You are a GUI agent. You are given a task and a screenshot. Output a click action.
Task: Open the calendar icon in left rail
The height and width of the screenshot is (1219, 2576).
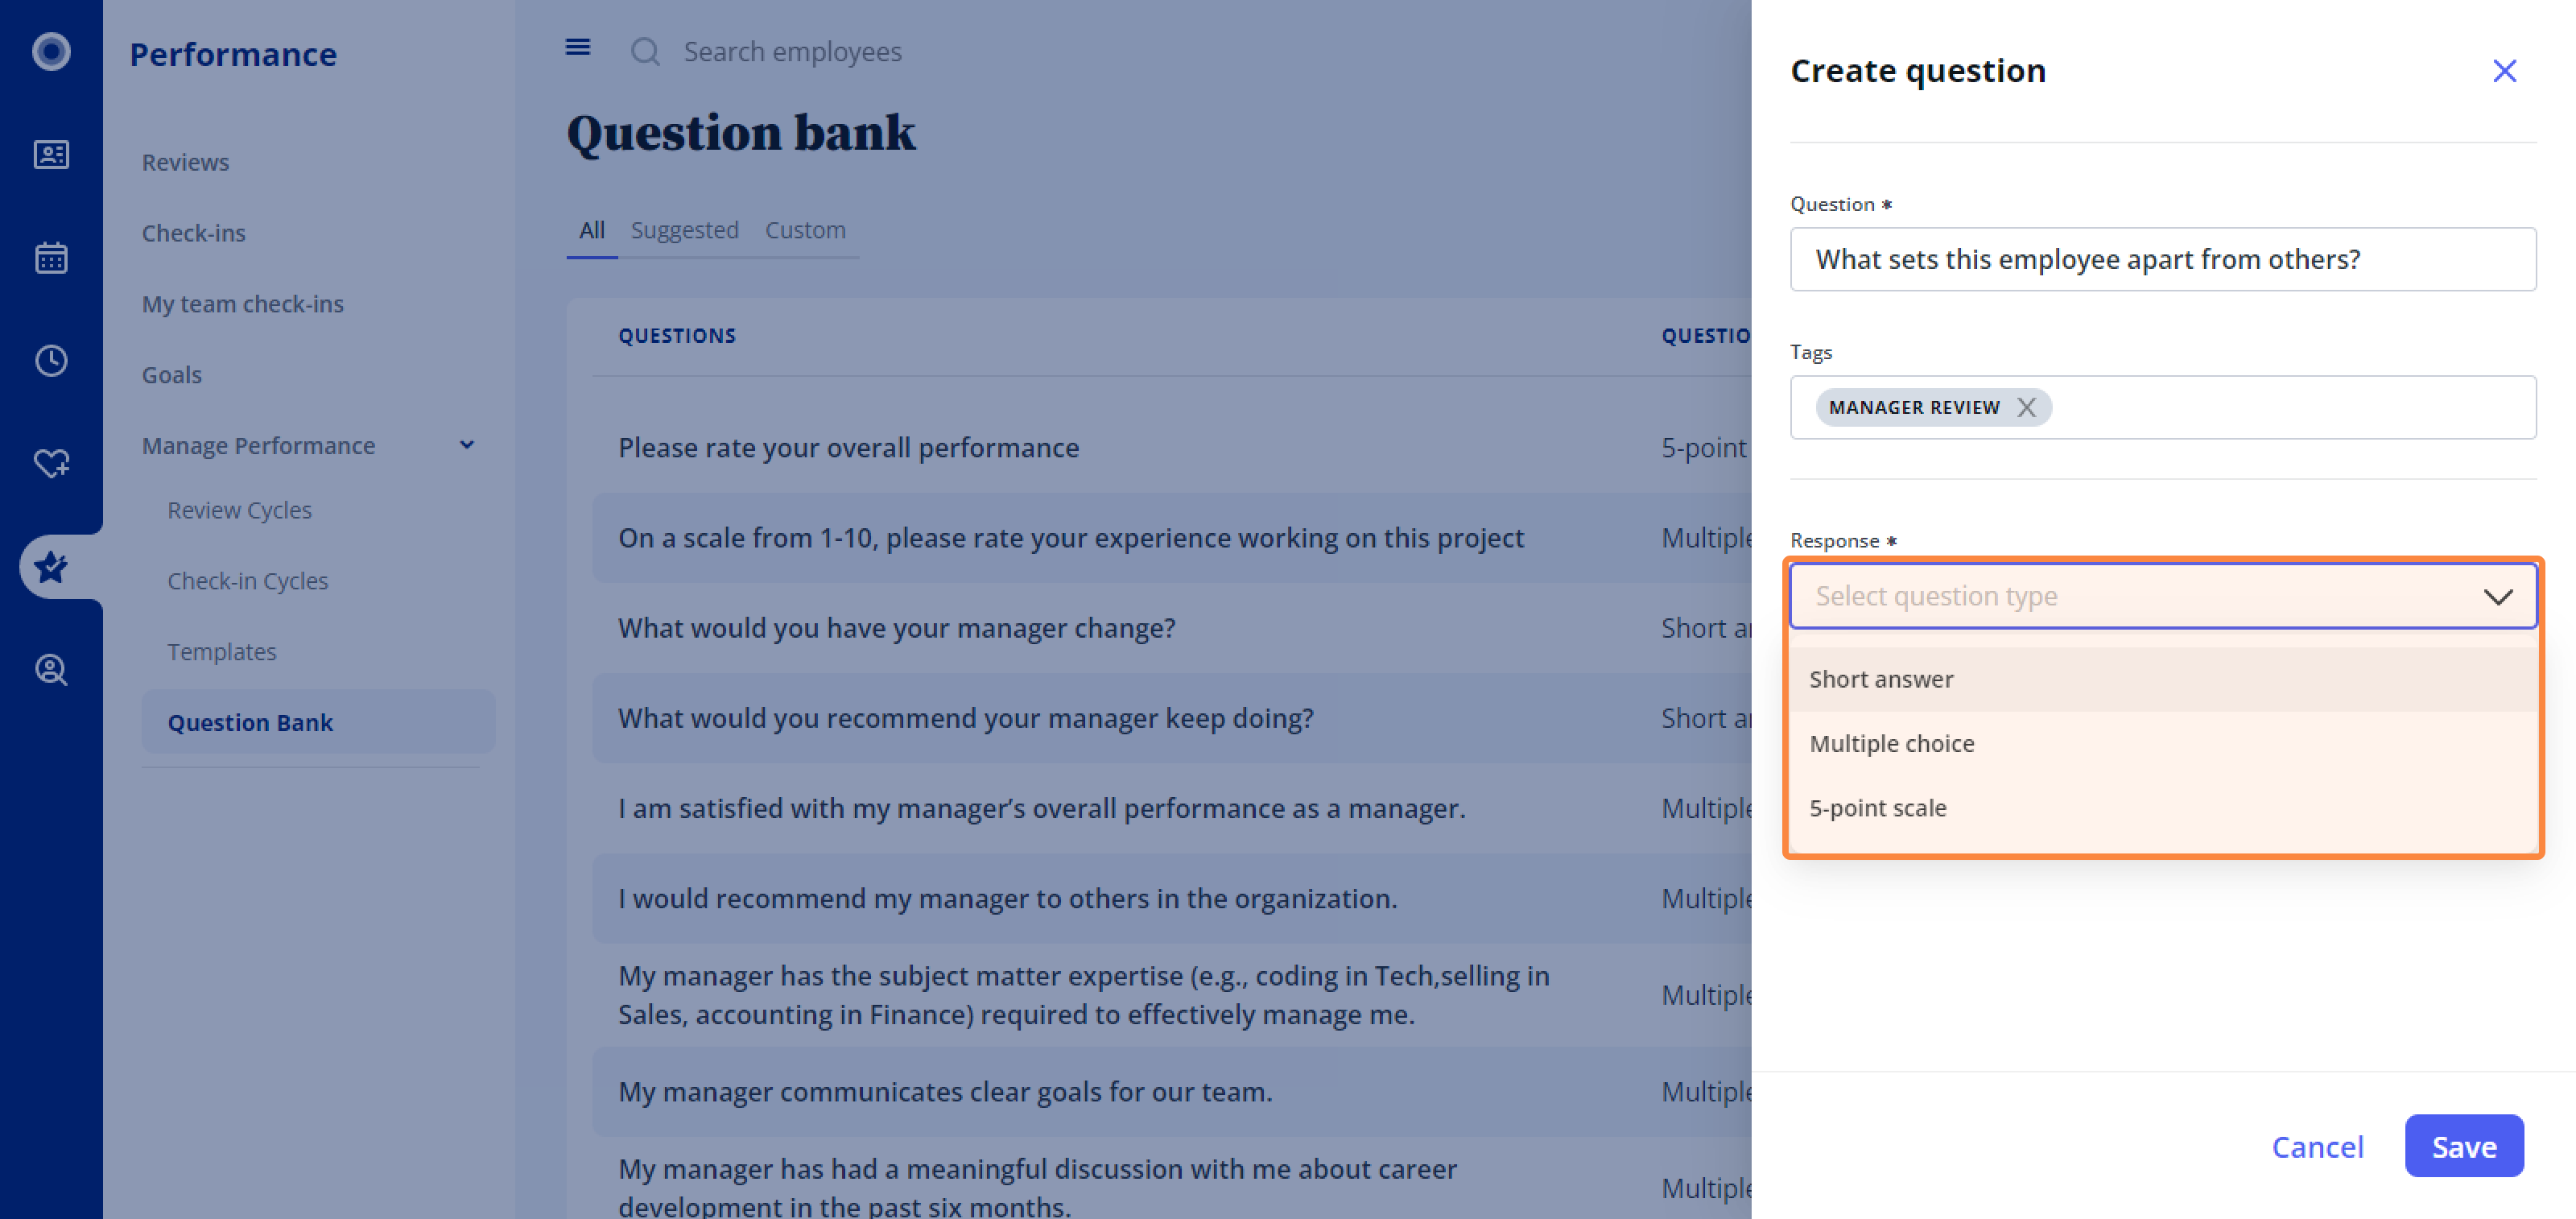click(x=51, y=257)
